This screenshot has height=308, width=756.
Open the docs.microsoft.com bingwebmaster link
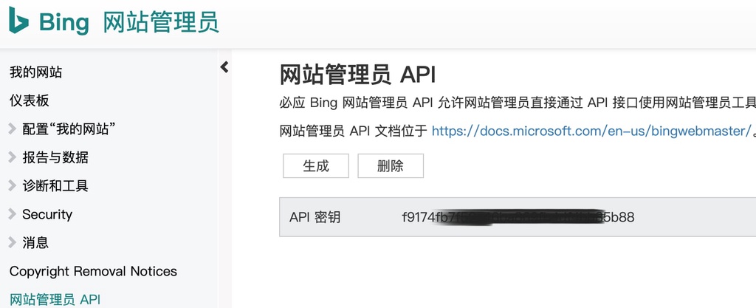(591, 131)
